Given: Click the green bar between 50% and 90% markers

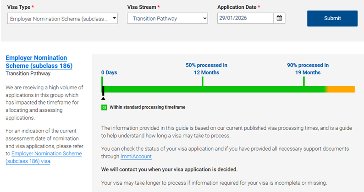Looking at the screenshot, I should (x=252, y=89).
